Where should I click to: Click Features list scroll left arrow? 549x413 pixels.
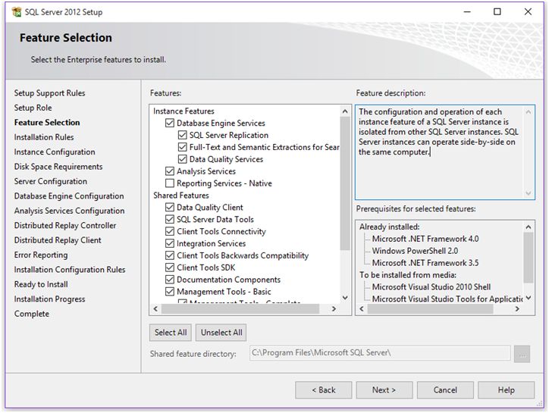155,308
